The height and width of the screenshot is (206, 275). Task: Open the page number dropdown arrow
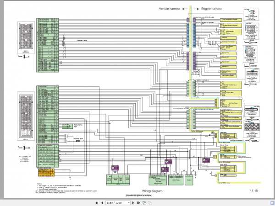(129, 203)
